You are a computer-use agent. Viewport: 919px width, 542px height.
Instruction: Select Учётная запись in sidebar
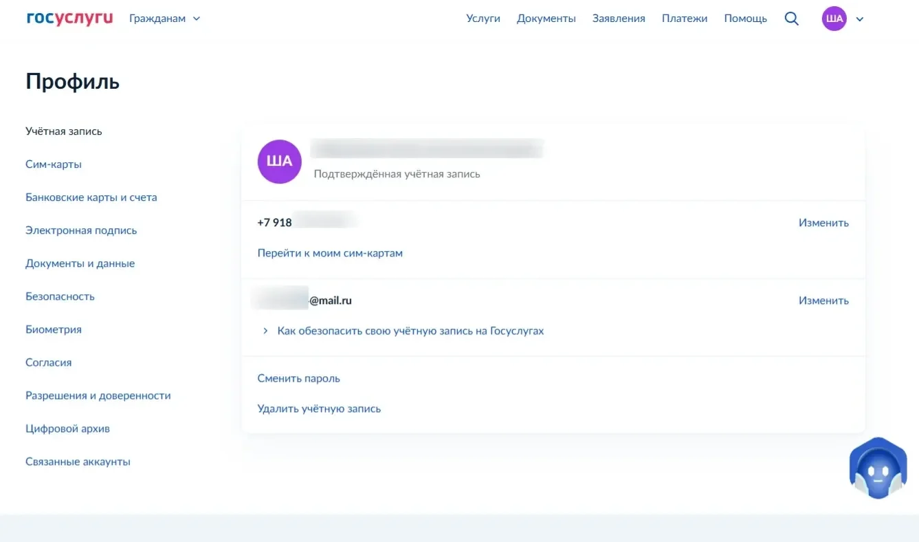(x=64, y=131)
